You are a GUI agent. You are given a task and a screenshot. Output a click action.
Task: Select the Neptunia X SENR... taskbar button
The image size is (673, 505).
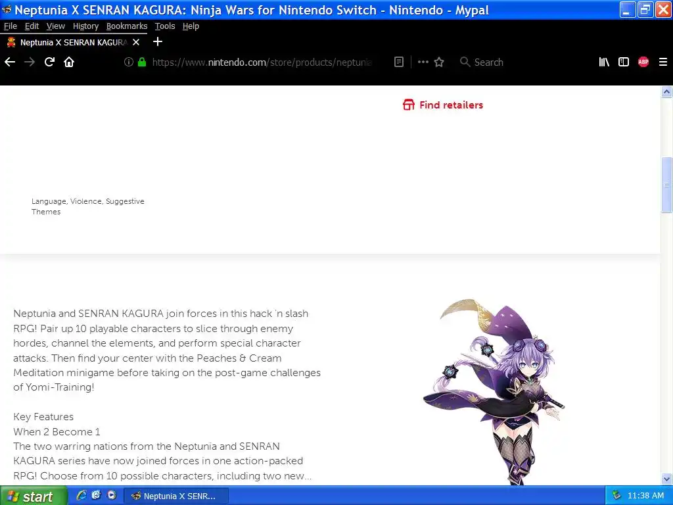(176, 496)
